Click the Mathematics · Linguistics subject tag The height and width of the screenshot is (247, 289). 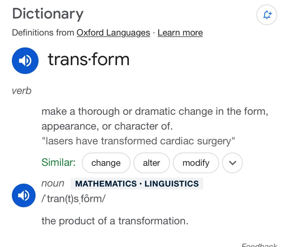click(137, 184)
